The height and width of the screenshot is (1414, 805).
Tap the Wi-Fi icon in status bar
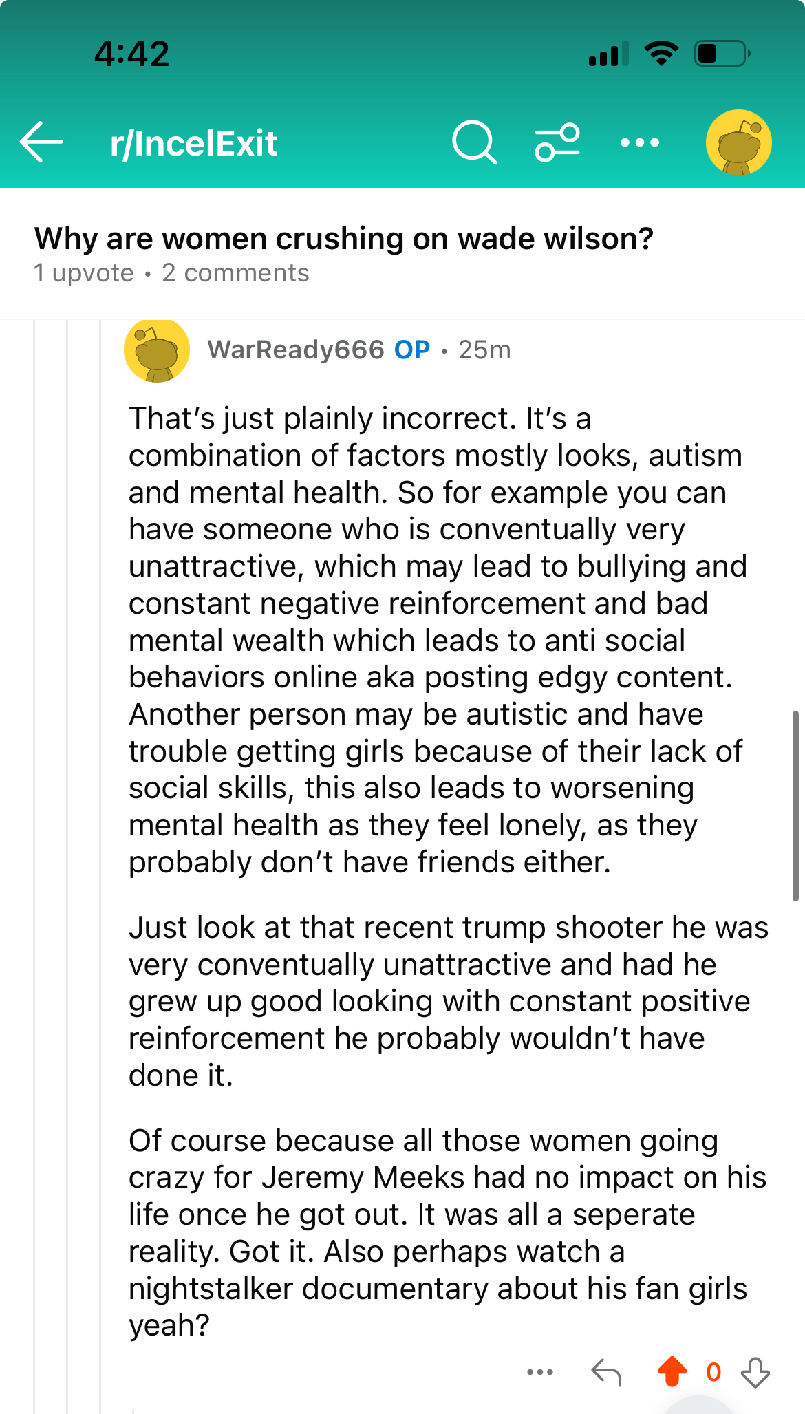coord(661,53)
